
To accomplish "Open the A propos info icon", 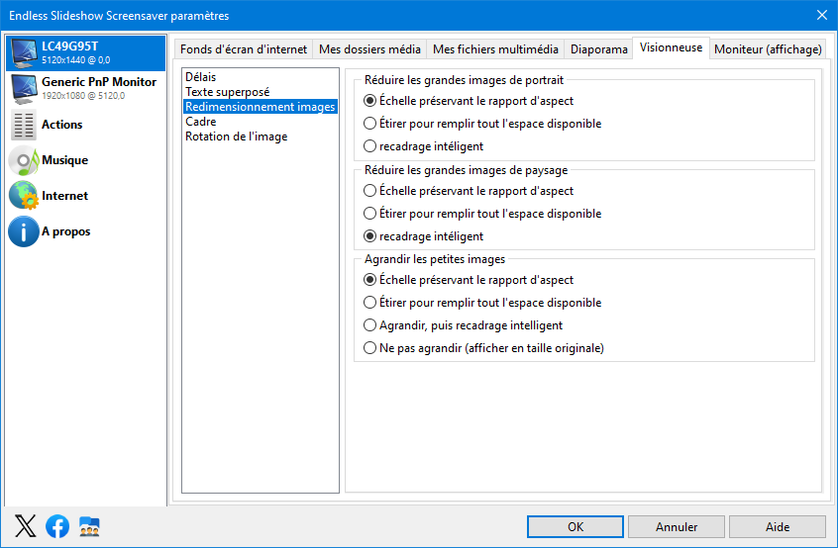I will coord(24,231).
